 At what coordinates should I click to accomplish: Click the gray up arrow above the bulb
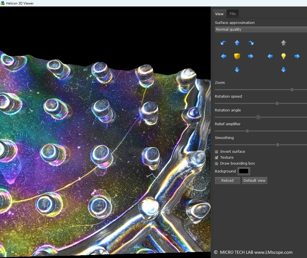(x=283, y=43)
